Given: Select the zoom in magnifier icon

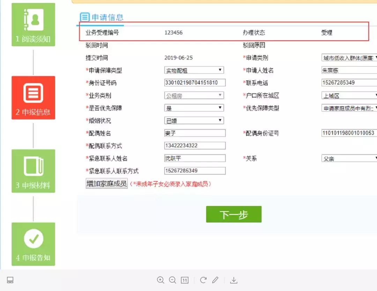Looking at the screenshot, I should click(161, 280).
